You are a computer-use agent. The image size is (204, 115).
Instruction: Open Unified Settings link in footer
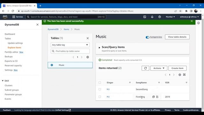pos(63,110)
